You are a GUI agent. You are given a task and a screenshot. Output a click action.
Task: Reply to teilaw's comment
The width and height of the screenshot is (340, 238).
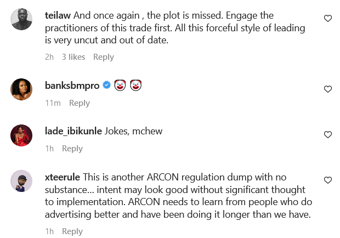[x=104, y=57]
